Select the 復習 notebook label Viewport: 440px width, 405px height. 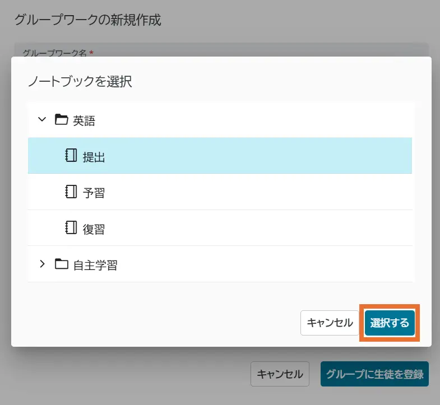point(94,229)
